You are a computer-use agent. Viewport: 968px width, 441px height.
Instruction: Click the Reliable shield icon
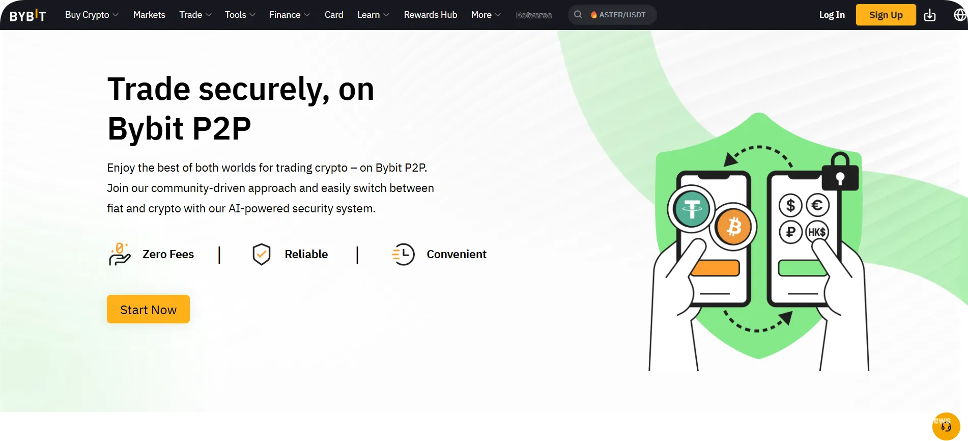pyautogui.click(x=262, y=254)
